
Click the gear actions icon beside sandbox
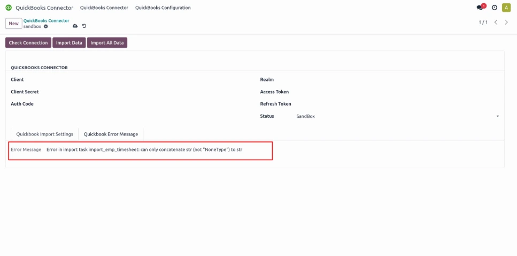pyautogui.click(x=46, y=26)
